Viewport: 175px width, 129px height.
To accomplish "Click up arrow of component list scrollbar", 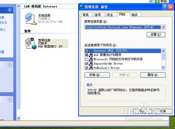I will click(x=163, y=51).
